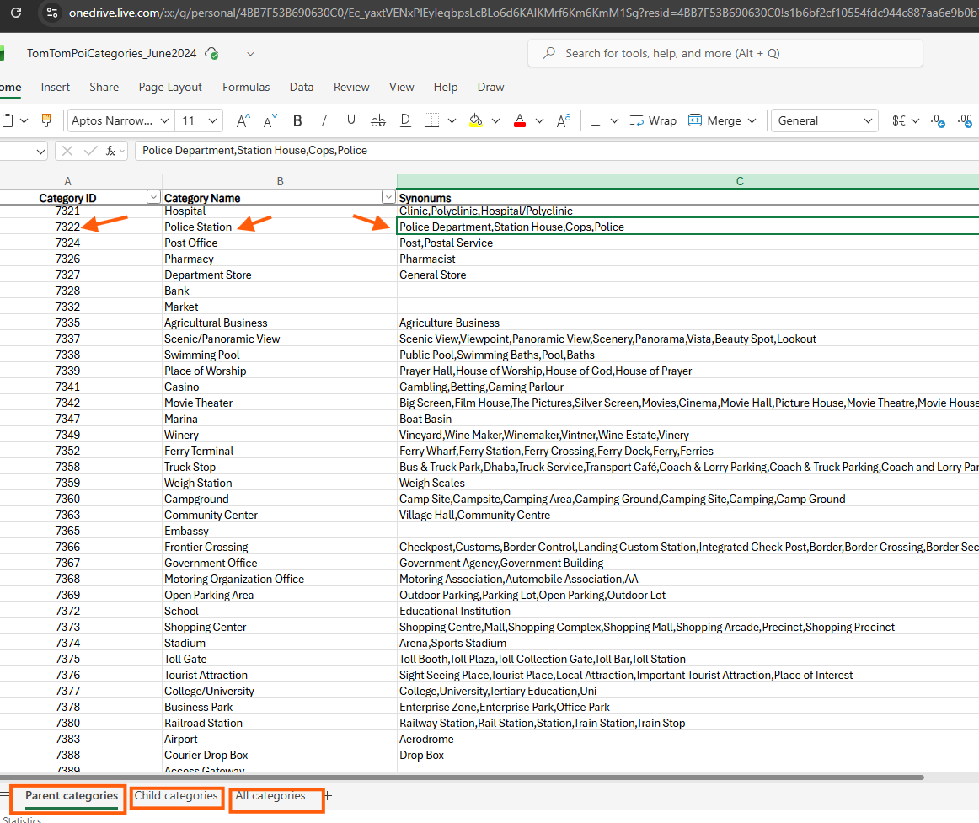Click the Format Painter brush icon
The height and width of the screenshot is (823, 979).
pos(46,120)
